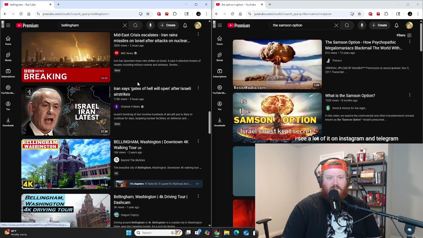Click the search magnifier beside the bellingham query
Viewport: 423px width, 238px height.
pyautogui.click(x=135, y=25)
